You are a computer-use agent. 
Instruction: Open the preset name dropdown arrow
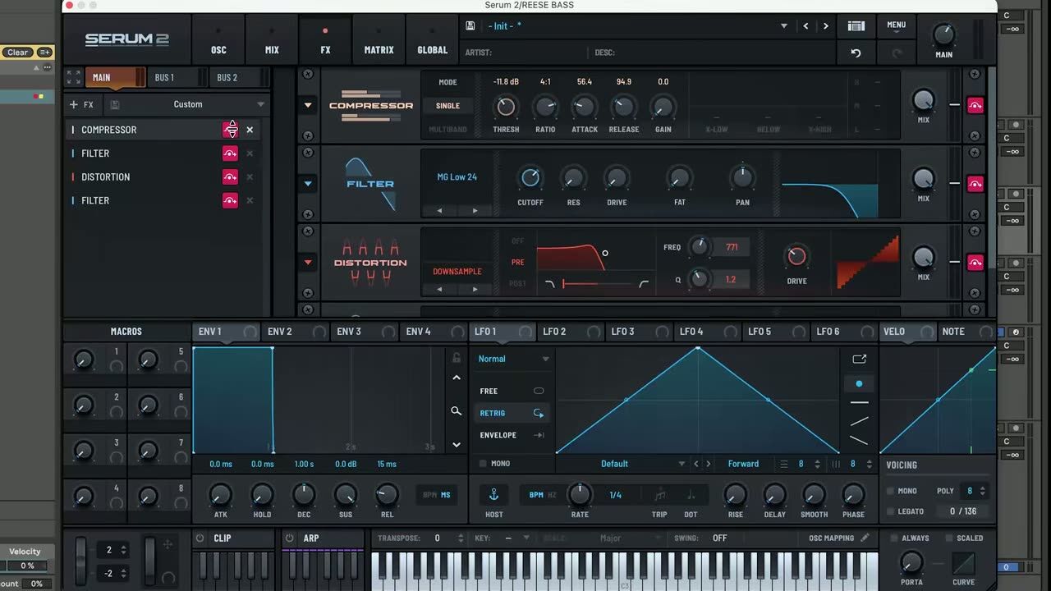point(783,26)
